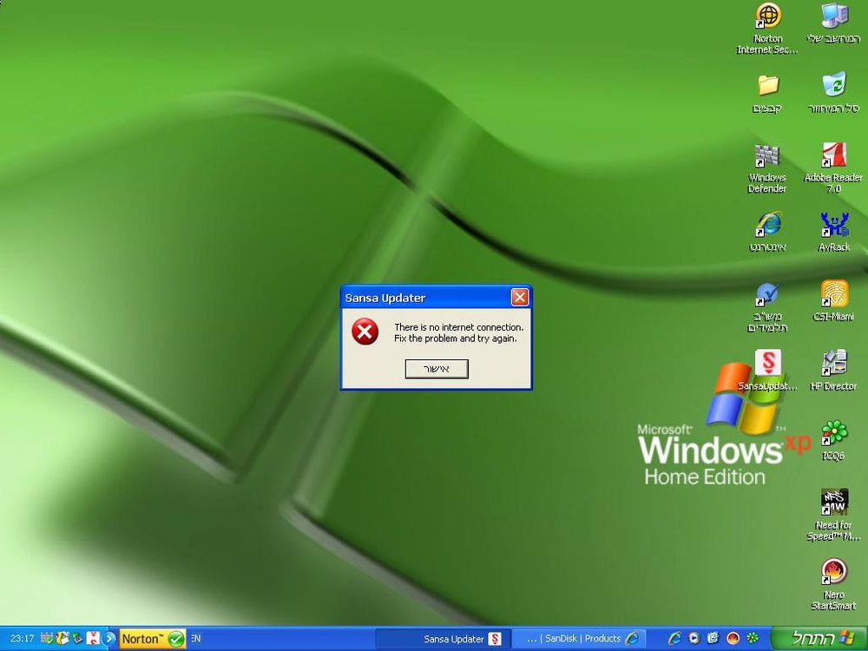Viewport: 868px width, 651px height.
Task: Open the Internet Explorer (אינטרנט) desktop icon
Action: coord(768,232)
